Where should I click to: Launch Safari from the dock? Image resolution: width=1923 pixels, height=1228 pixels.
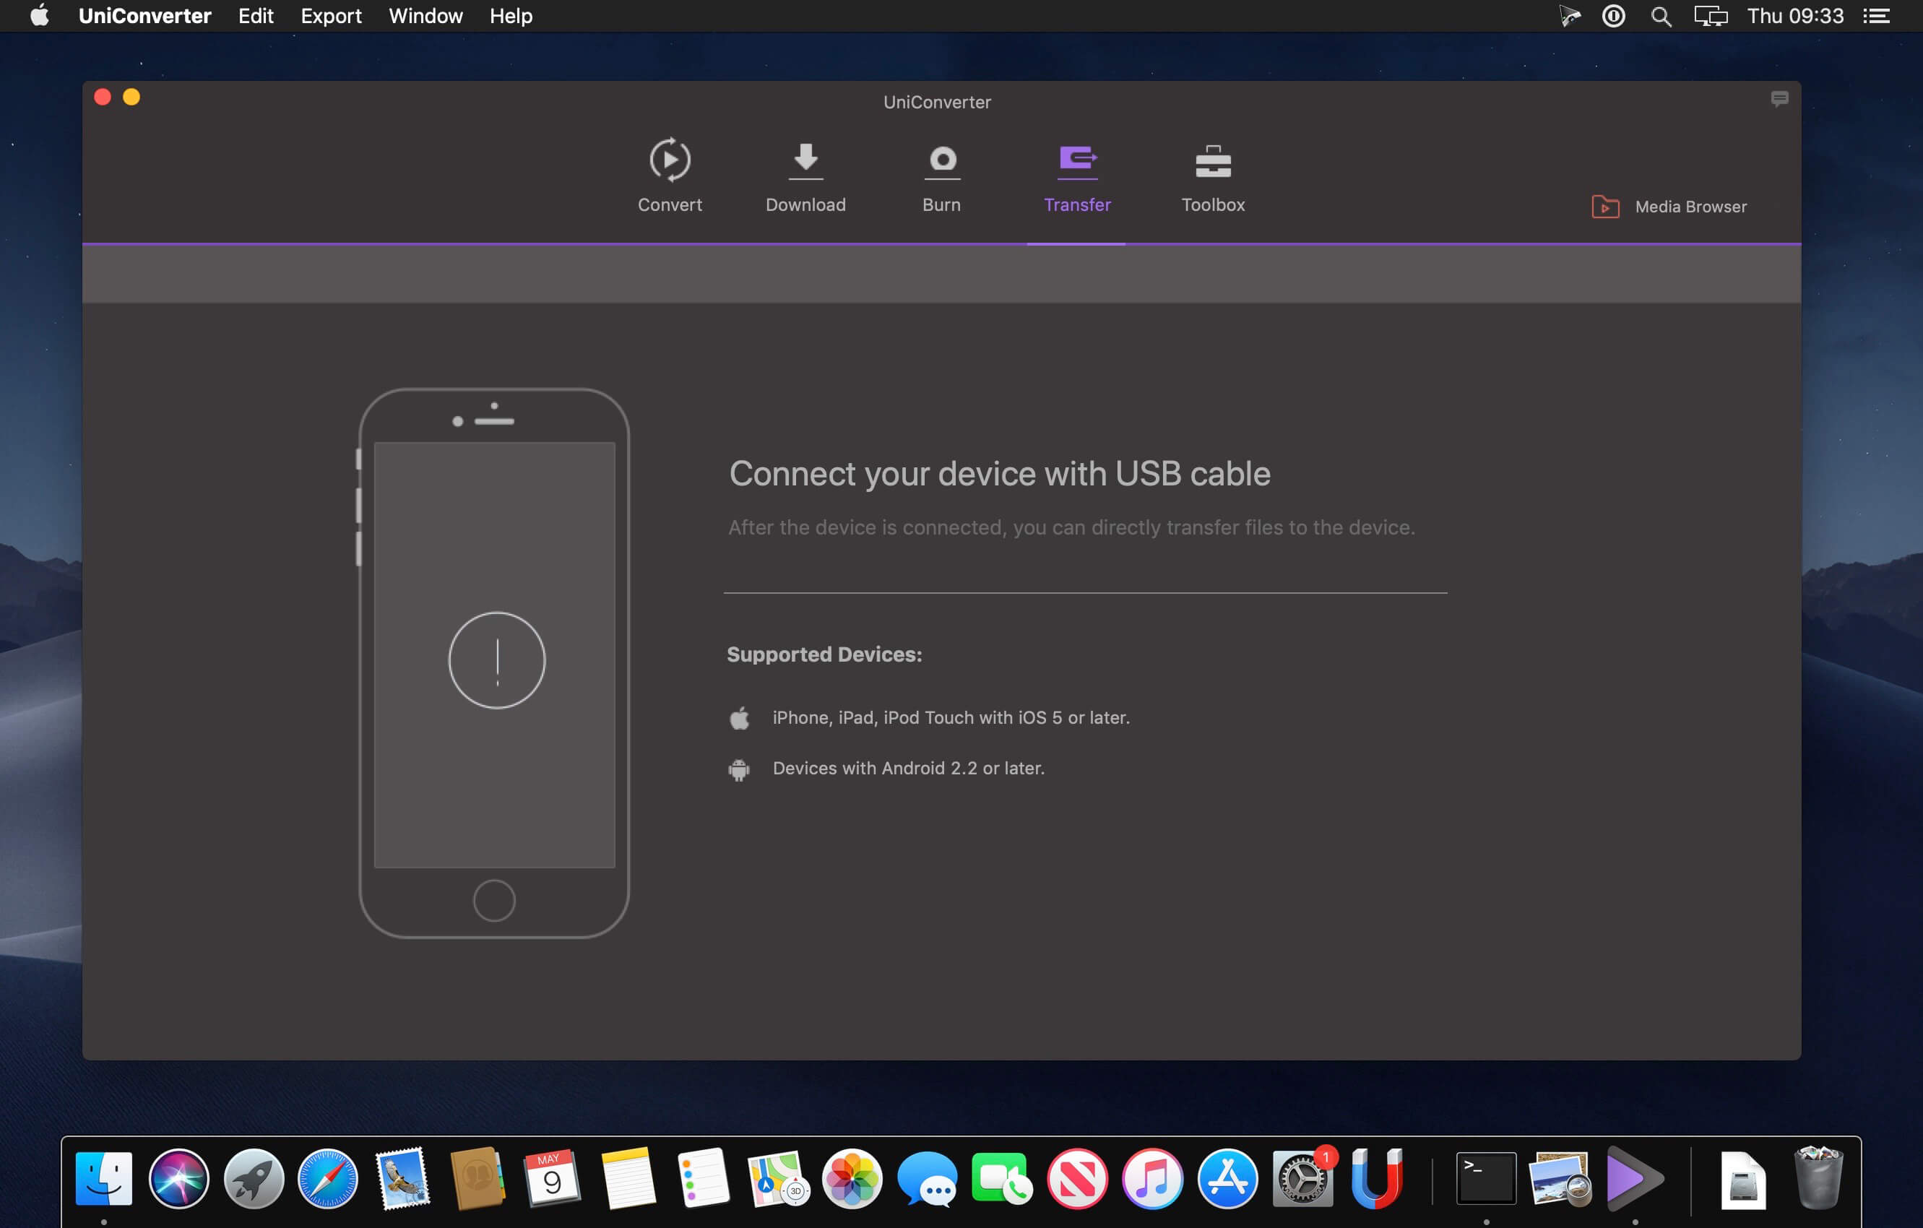point(327,1178)
